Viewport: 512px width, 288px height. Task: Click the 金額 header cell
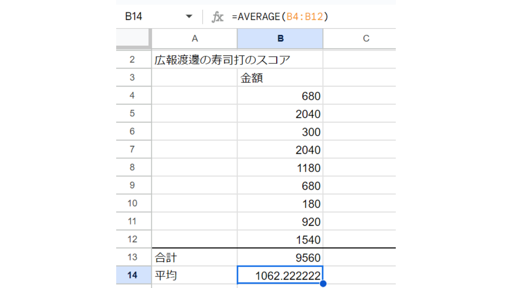(x=280, y=78)
